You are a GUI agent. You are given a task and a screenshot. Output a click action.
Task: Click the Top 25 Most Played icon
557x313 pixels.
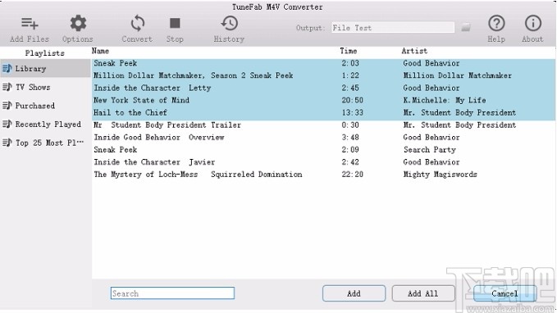coord(7,143)
